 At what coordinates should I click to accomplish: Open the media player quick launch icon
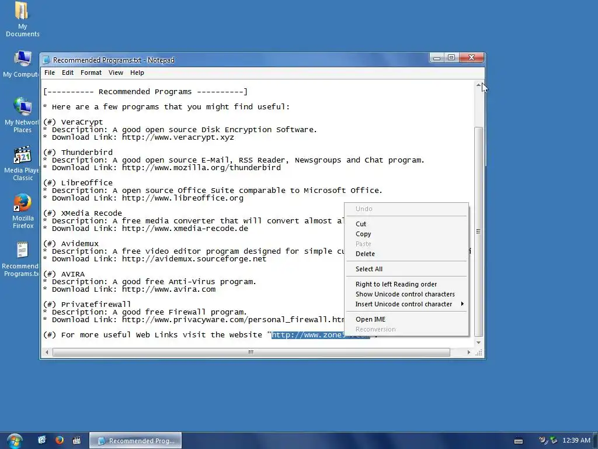click(77, 440)
